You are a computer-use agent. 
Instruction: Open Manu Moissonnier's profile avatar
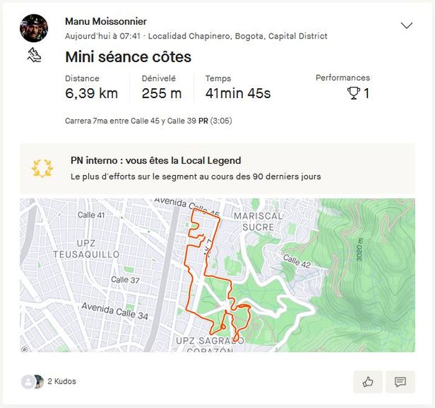pyautogui.click(x=34, y=28)
